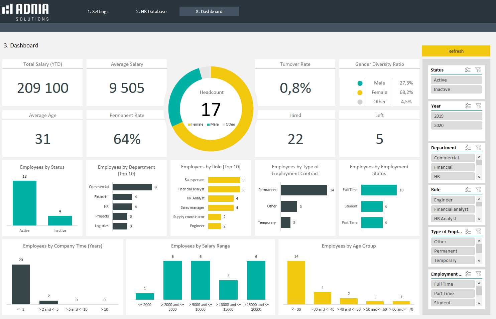
Task: Click the teal Male legend dot
Action: click(x=360, y=83)
